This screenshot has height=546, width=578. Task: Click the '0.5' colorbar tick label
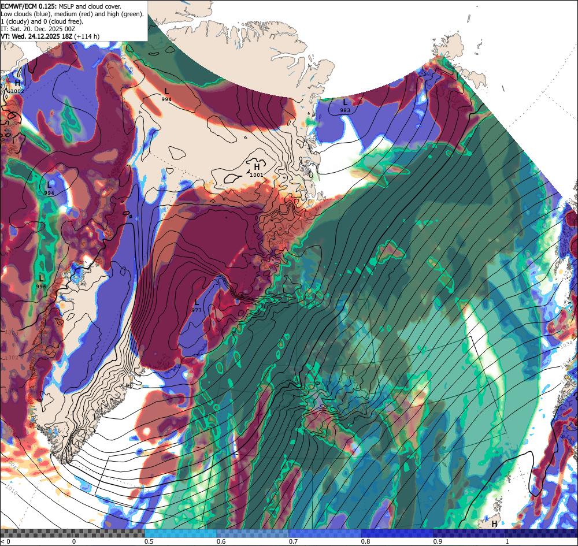click(149, 541)
